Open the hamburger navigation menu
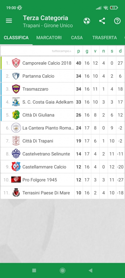This screenshot has width=125, height=278. click(9, 21)
